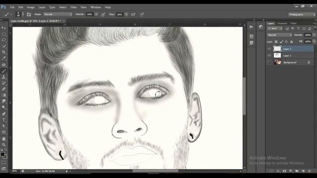This screenshot has width=317, height=178.
Task: Select the Elliptical Marquee tool
Action: 3,34
